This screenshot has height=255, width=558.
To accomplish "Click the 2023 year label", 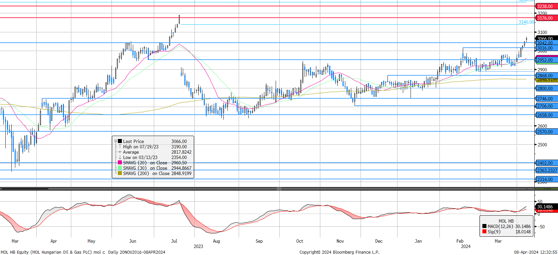I will 198,246.
